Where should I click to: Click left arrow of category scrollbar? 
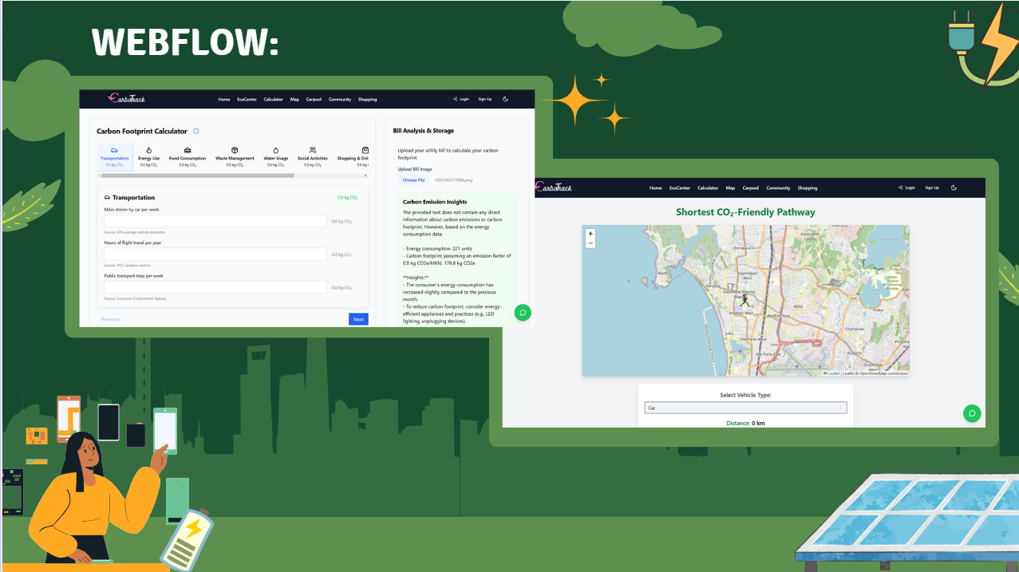pos(100,176)
